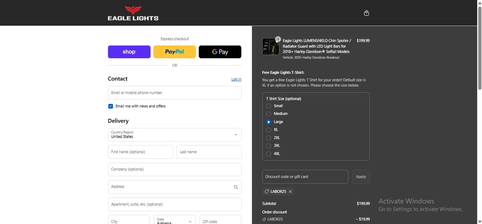Click the Vehicle: 2025-Harley Davidson-Breakout text
This screenshot has height=224, width=482.
[311, 57]
